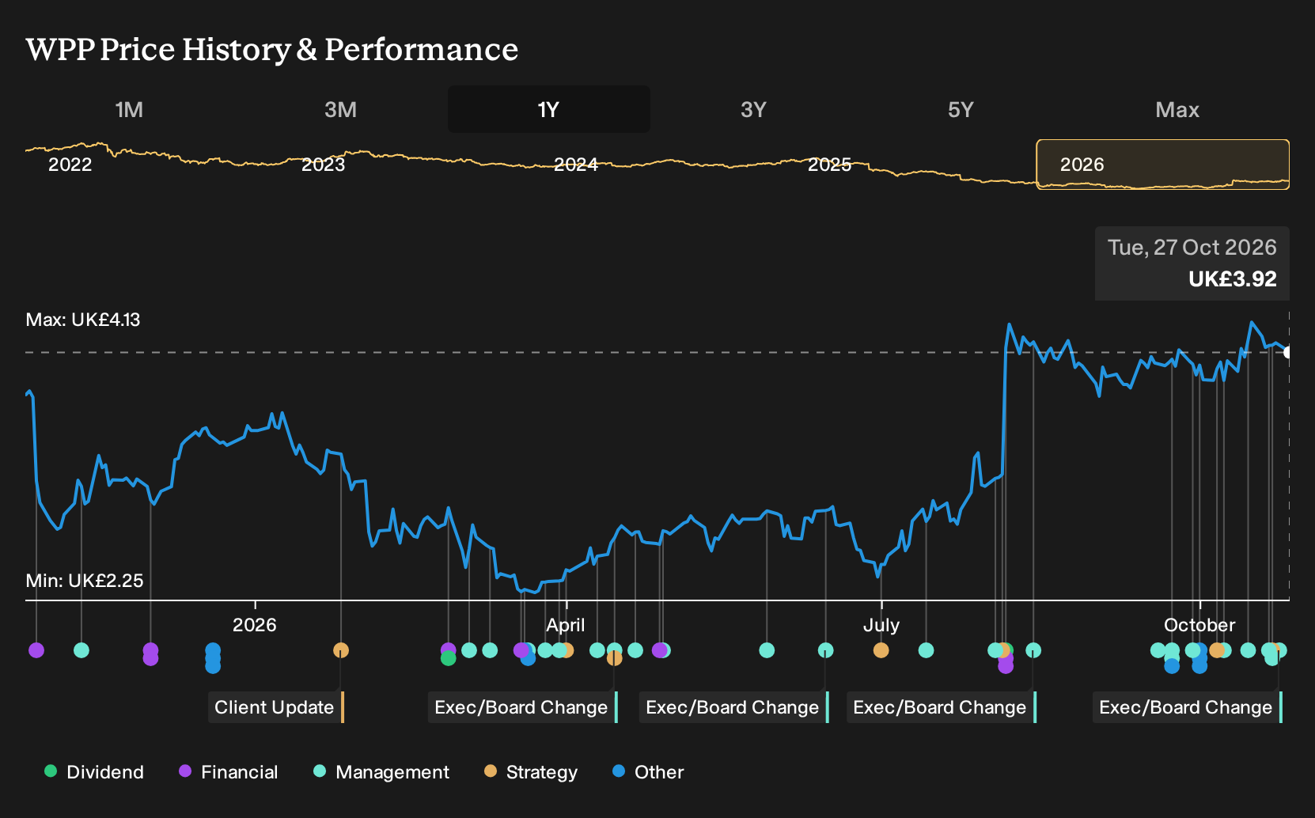Open Exec/Board Change label beneath April
1315x818 pixels.
click(523, 707)
